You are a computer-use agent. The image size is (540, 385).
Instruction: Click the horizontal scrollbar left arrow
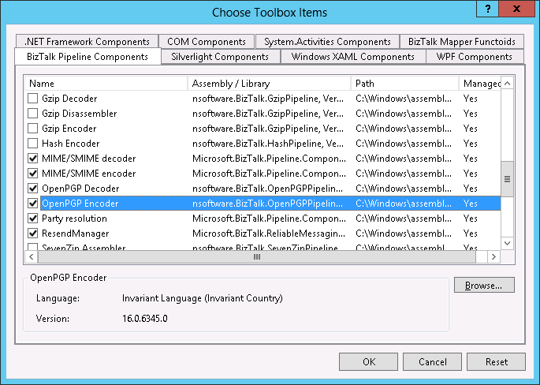32,256
